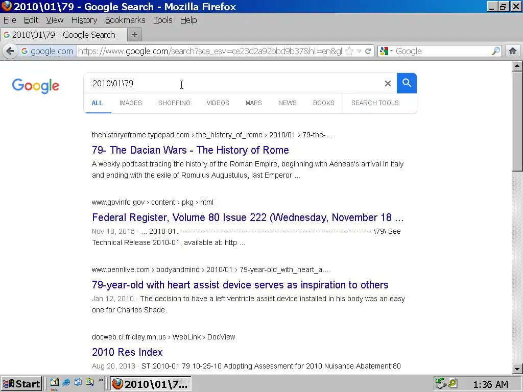Switch to IMAGES results
Image resolution: width=523 pixels, height=392 pixels.
(130, 103)
